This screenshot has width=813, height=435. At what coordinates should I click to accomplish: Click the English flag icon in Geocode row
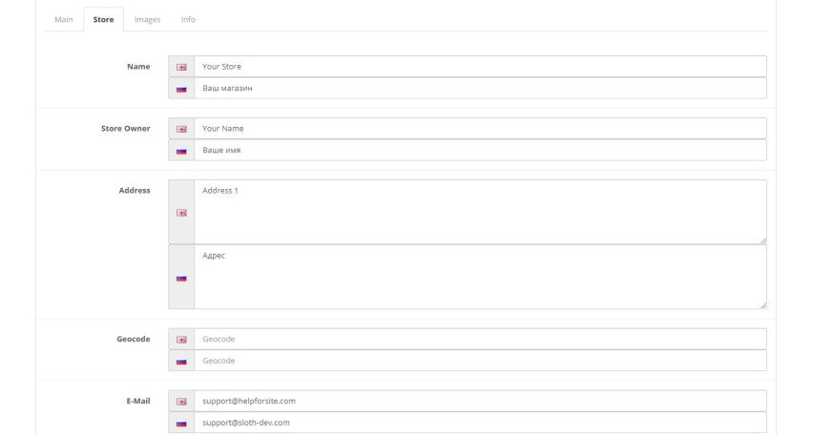click(181, 340)
